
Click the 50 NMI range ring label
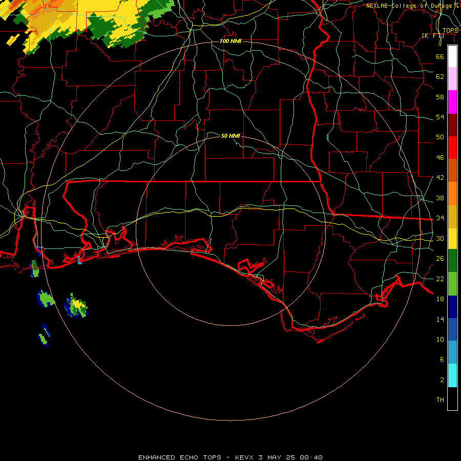click(x=230, y=136)
